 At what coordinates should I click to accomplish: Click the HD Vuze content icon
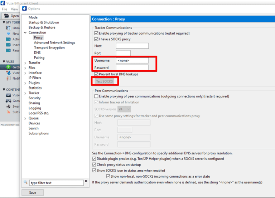(9, 95)
